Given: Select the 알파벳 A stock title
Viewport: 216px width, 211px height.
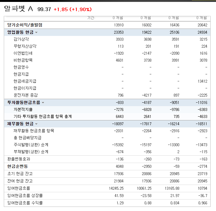Looking at the screenshot, I should coord(19,9).
